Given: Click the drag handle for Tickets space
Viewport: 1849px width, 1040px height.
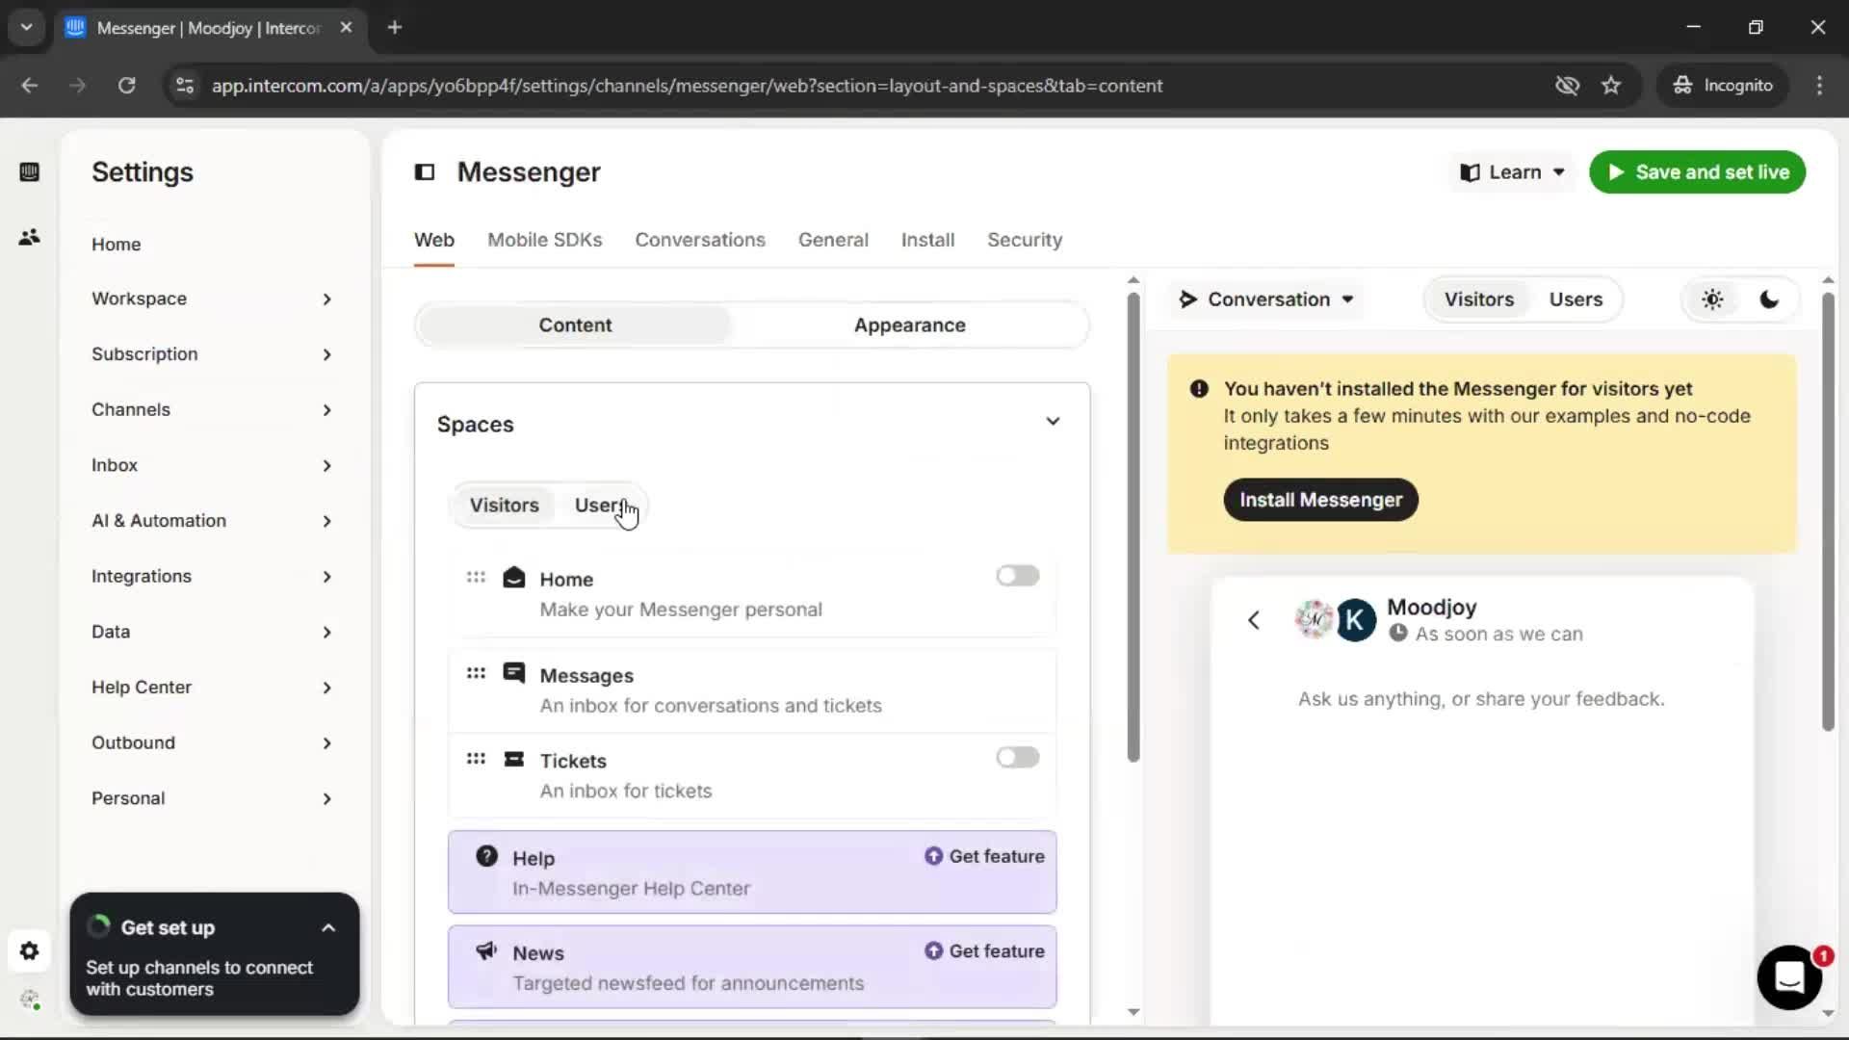Looking at the screenshot, I should click(x=476, y=759).
